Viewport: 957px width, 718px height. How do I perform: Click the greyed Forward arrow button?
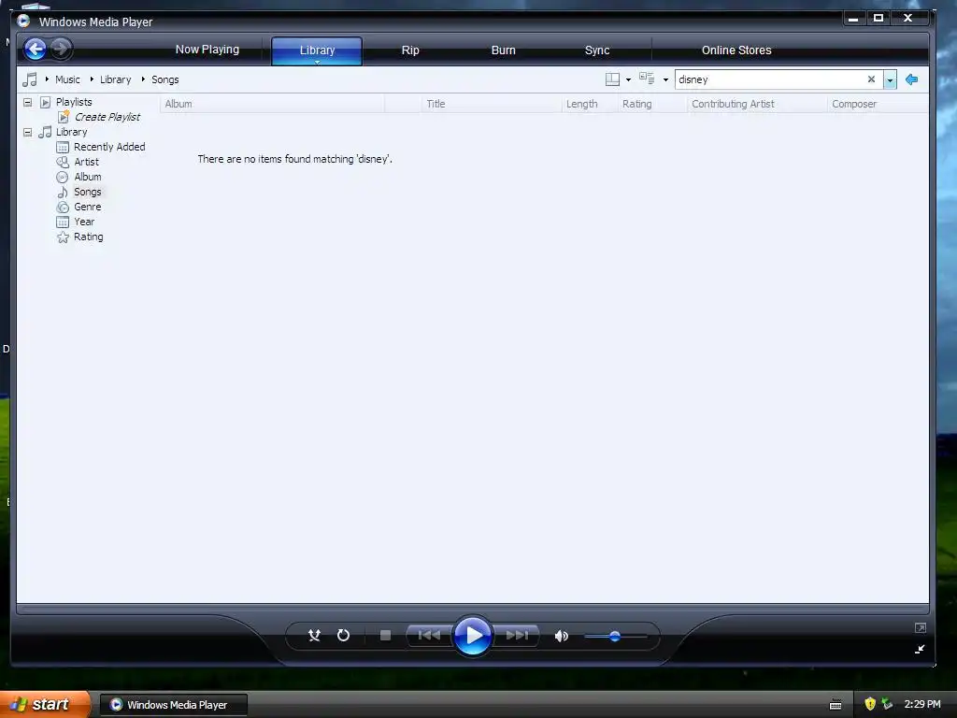coord(61,49)
